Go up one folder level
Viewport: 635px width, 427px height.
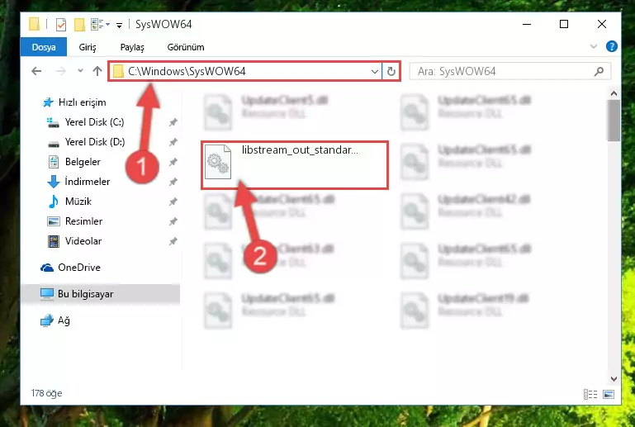click(97, 71)
